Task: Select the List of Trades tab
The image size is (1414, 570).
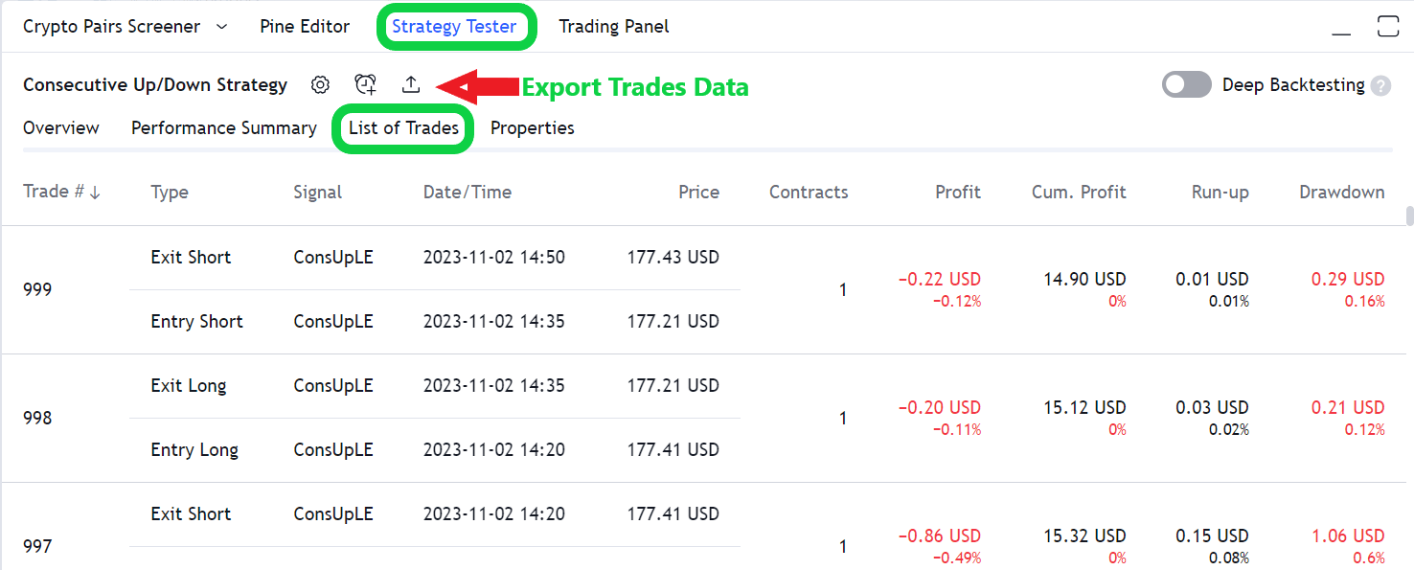Action: 402,127
